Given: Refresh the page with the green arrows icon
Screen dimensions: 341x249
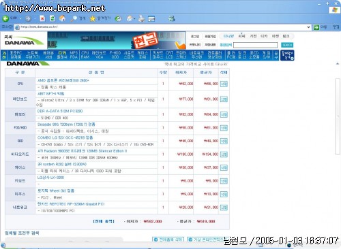Looking at the screenshot, I should (53, 18).
